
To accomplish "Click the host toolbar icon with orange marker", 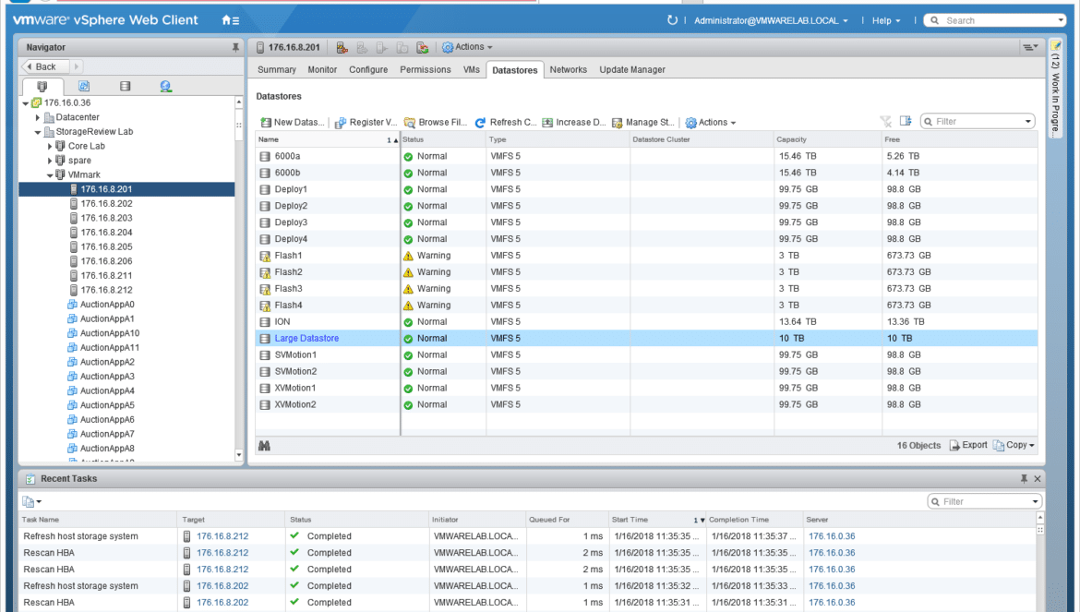I will click(342, 47).
